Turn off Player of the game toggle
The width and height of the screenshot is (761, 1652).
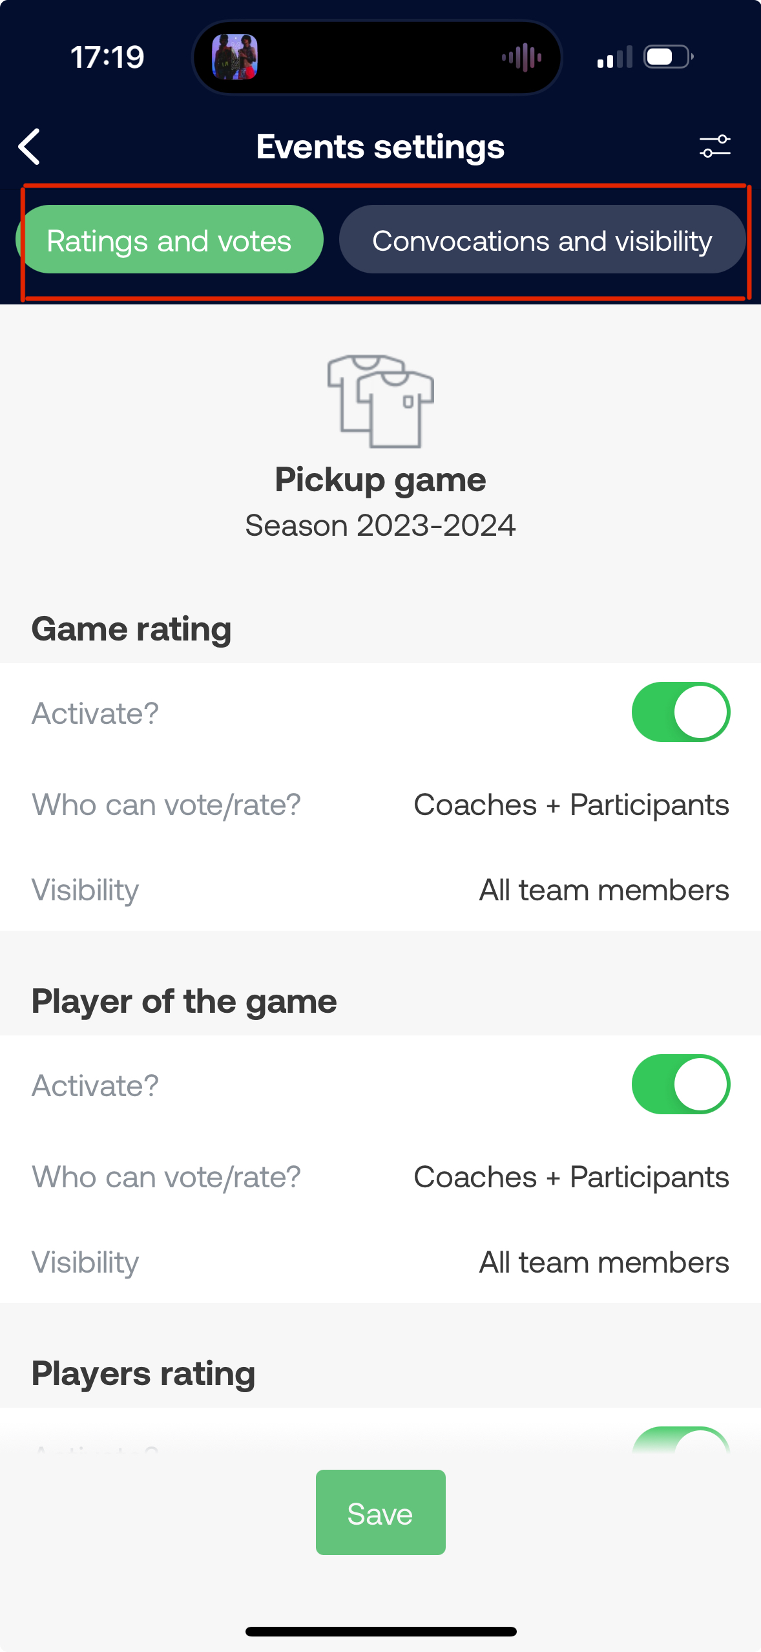[681, 1085]
